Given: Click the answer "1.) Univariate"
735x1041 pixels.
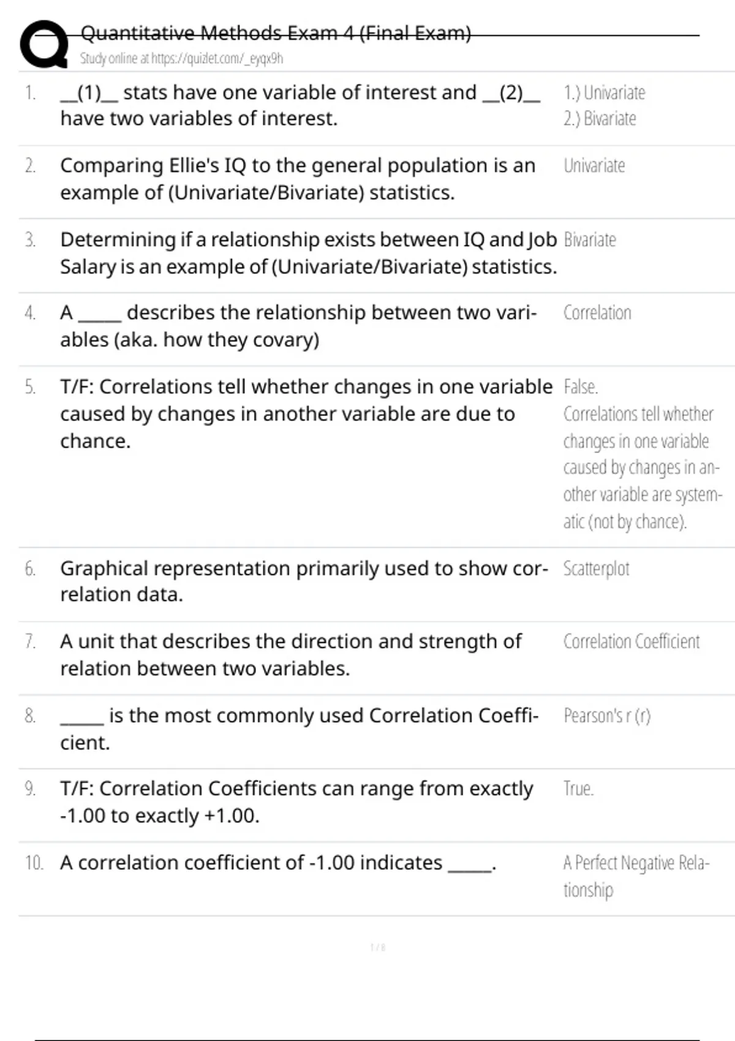Looking at the screenshot, I should click(604, 93).
